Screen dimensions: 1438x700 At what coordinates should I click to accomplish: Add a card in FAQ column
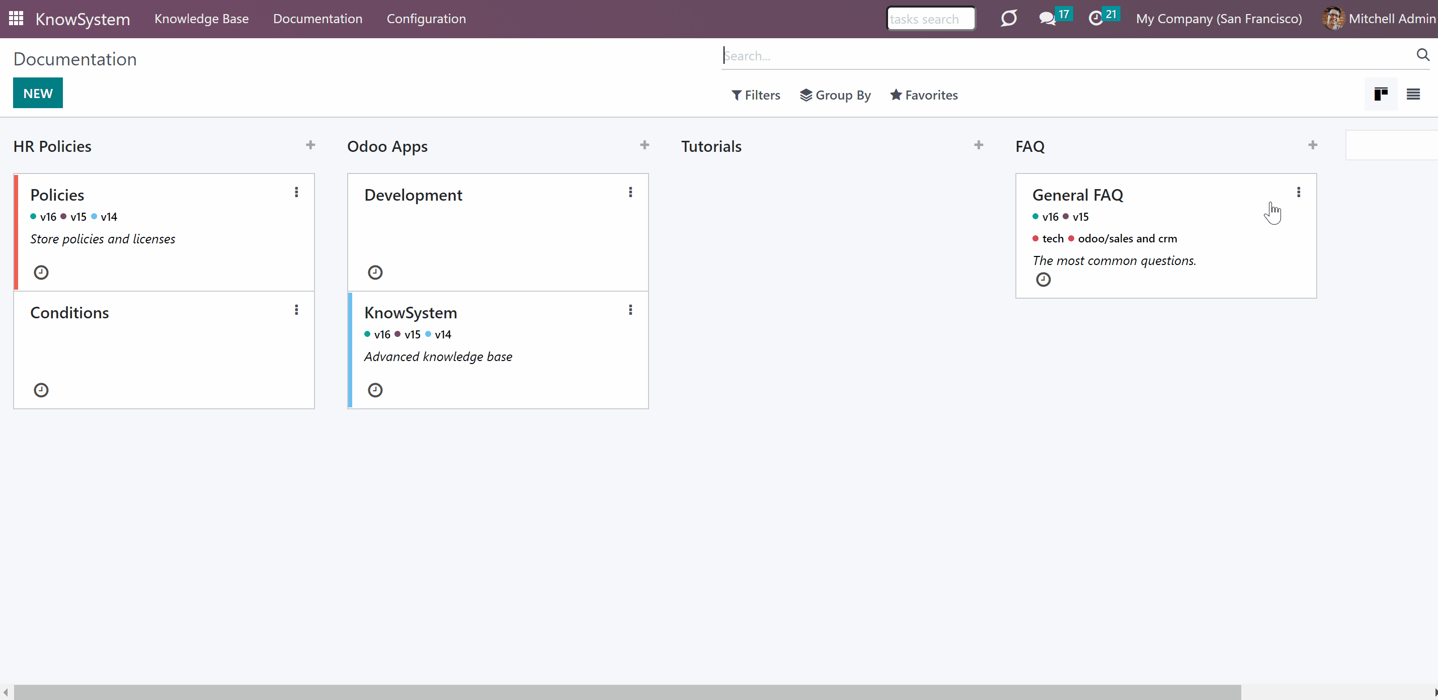pos(1312,145)
